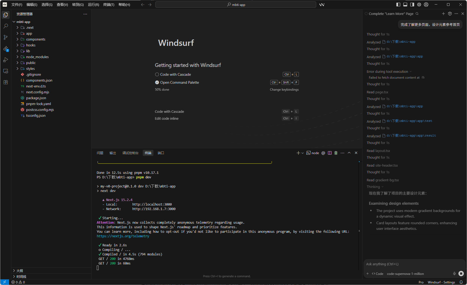Toggle the primary sidebar layout button
Viewport: 467px width, 285px height.
coord(398,5)
